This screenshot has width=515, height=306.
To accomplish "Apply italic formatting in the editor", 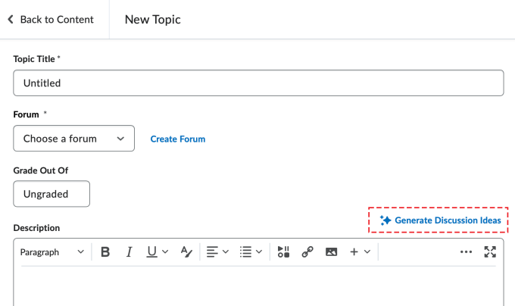I will (129, 252).
